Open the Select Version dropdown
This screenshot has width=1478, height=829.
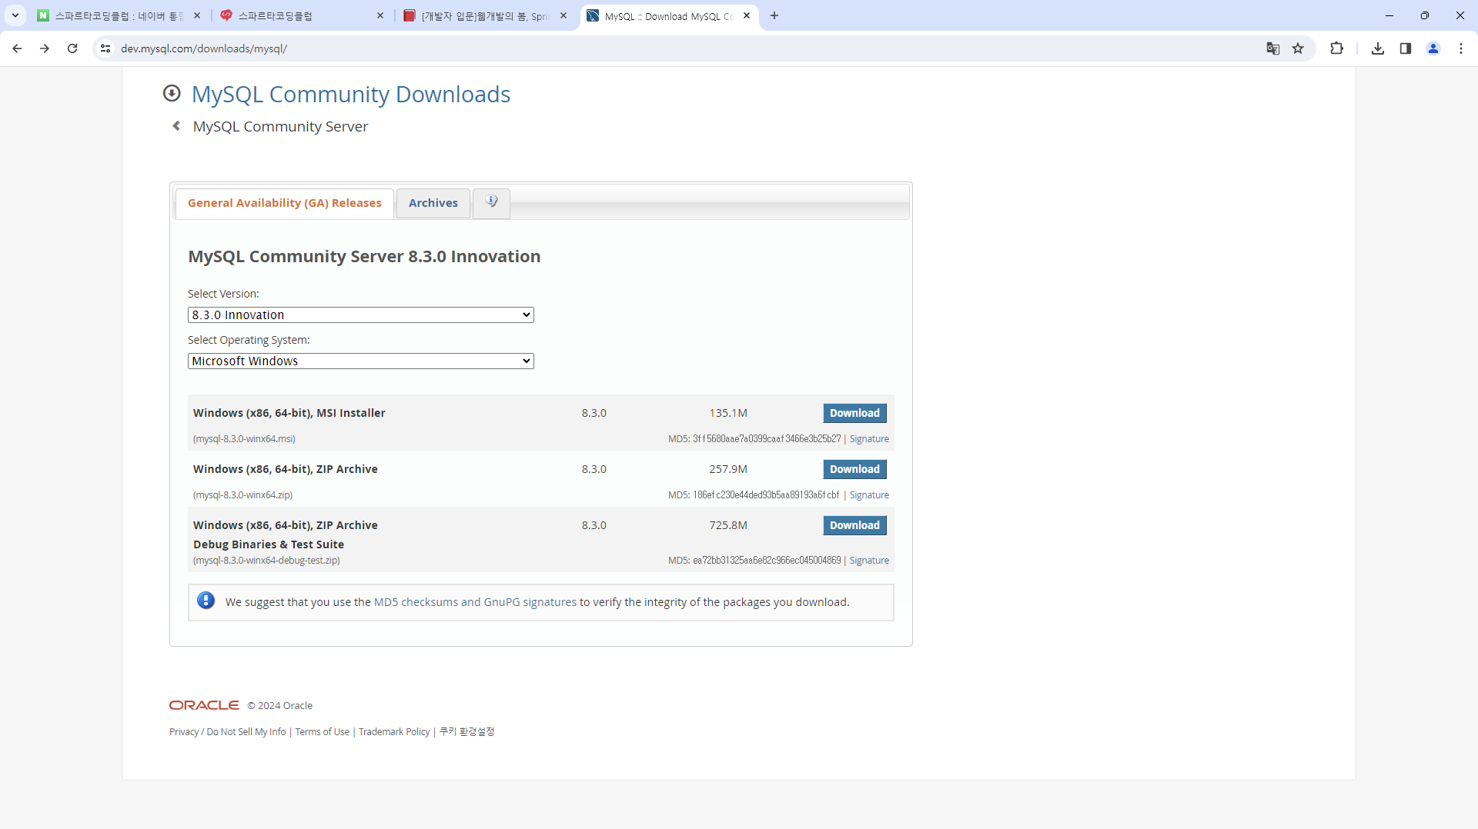point(361,315)
